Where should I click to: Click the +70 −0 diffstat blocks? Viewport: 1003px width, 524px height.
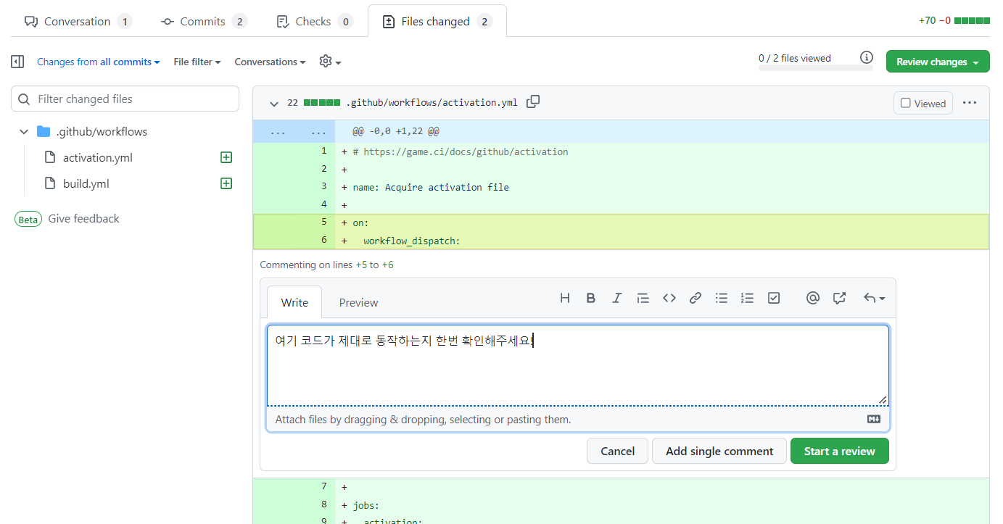click(972, 21)
